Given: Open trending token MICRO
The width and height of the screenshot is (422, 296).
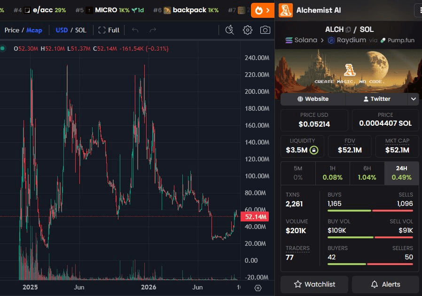Looking at the screenshot, I should [x=109, y=10].
